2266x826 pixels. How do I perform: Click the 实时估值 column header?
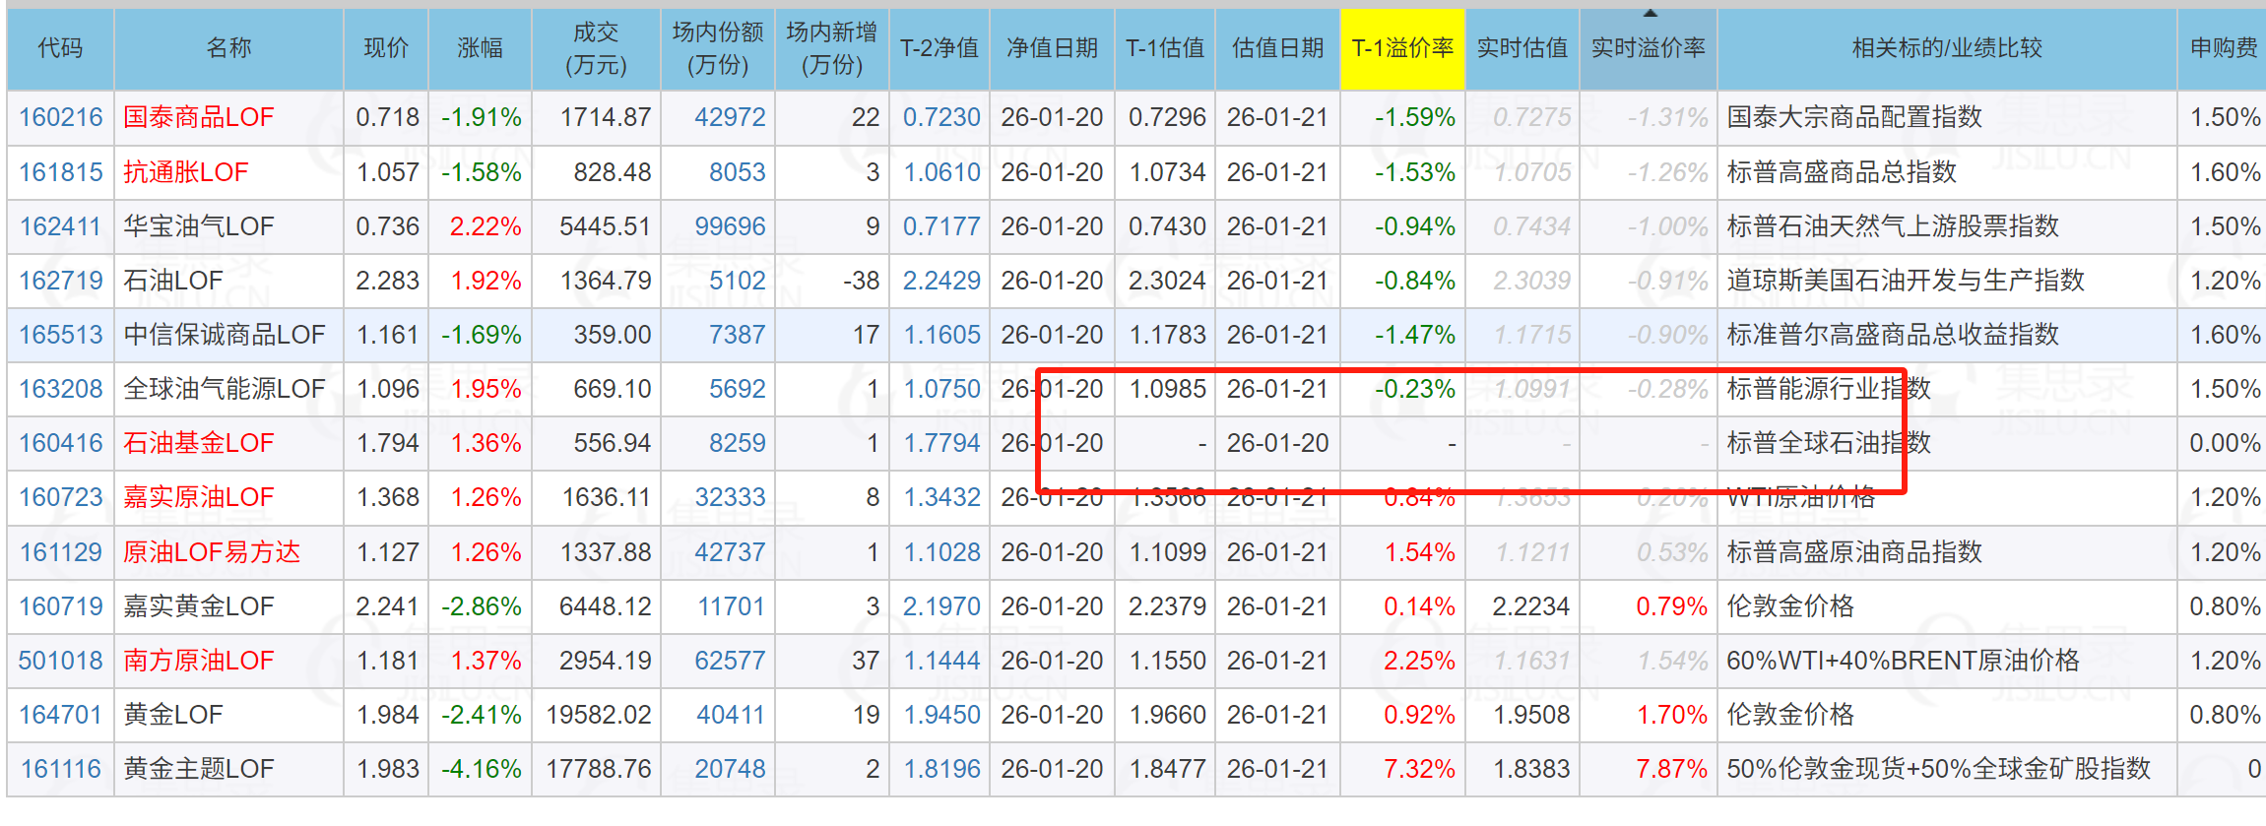point(1521,48)
